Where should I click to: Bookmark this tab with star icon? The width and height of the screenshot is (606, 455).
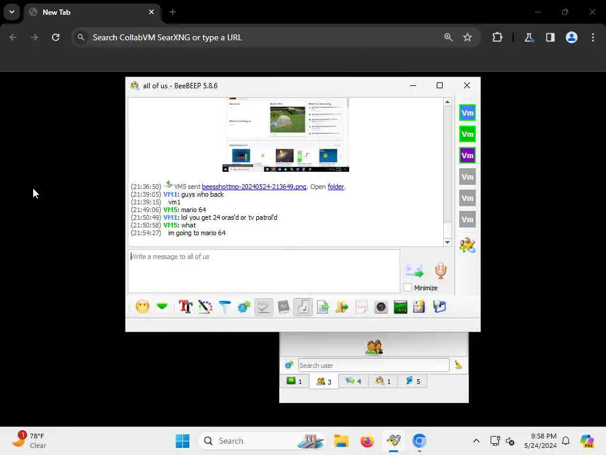pyautogui.click(x=468, y=37)
